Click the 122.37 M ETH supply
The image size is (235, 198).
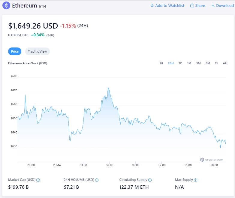click(134, 187)
